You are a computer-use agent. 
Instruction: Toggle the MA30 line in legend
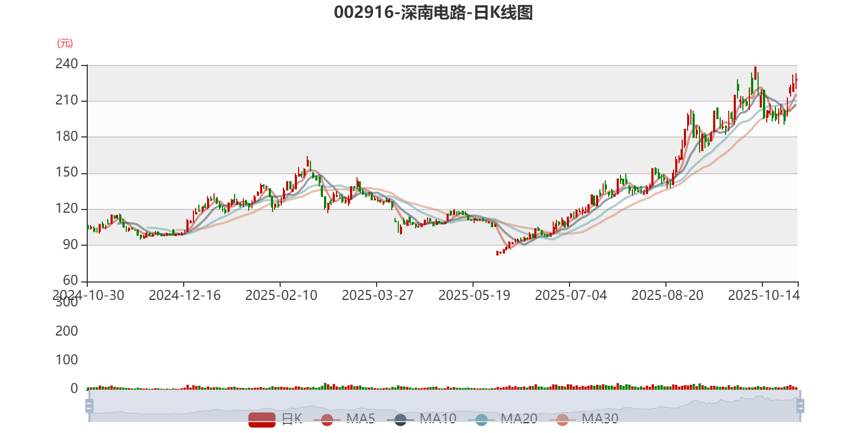click(584, 419)
